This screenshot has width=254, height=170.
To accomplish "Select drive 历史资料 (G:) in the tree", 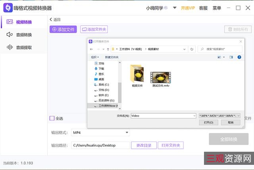I will click(106, 100).
